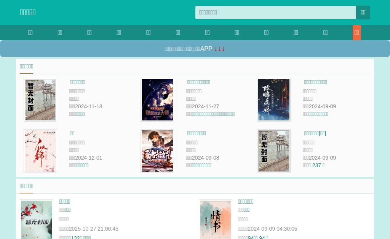Open the chapter 94 link in bottom list

(x=258, y=237)
